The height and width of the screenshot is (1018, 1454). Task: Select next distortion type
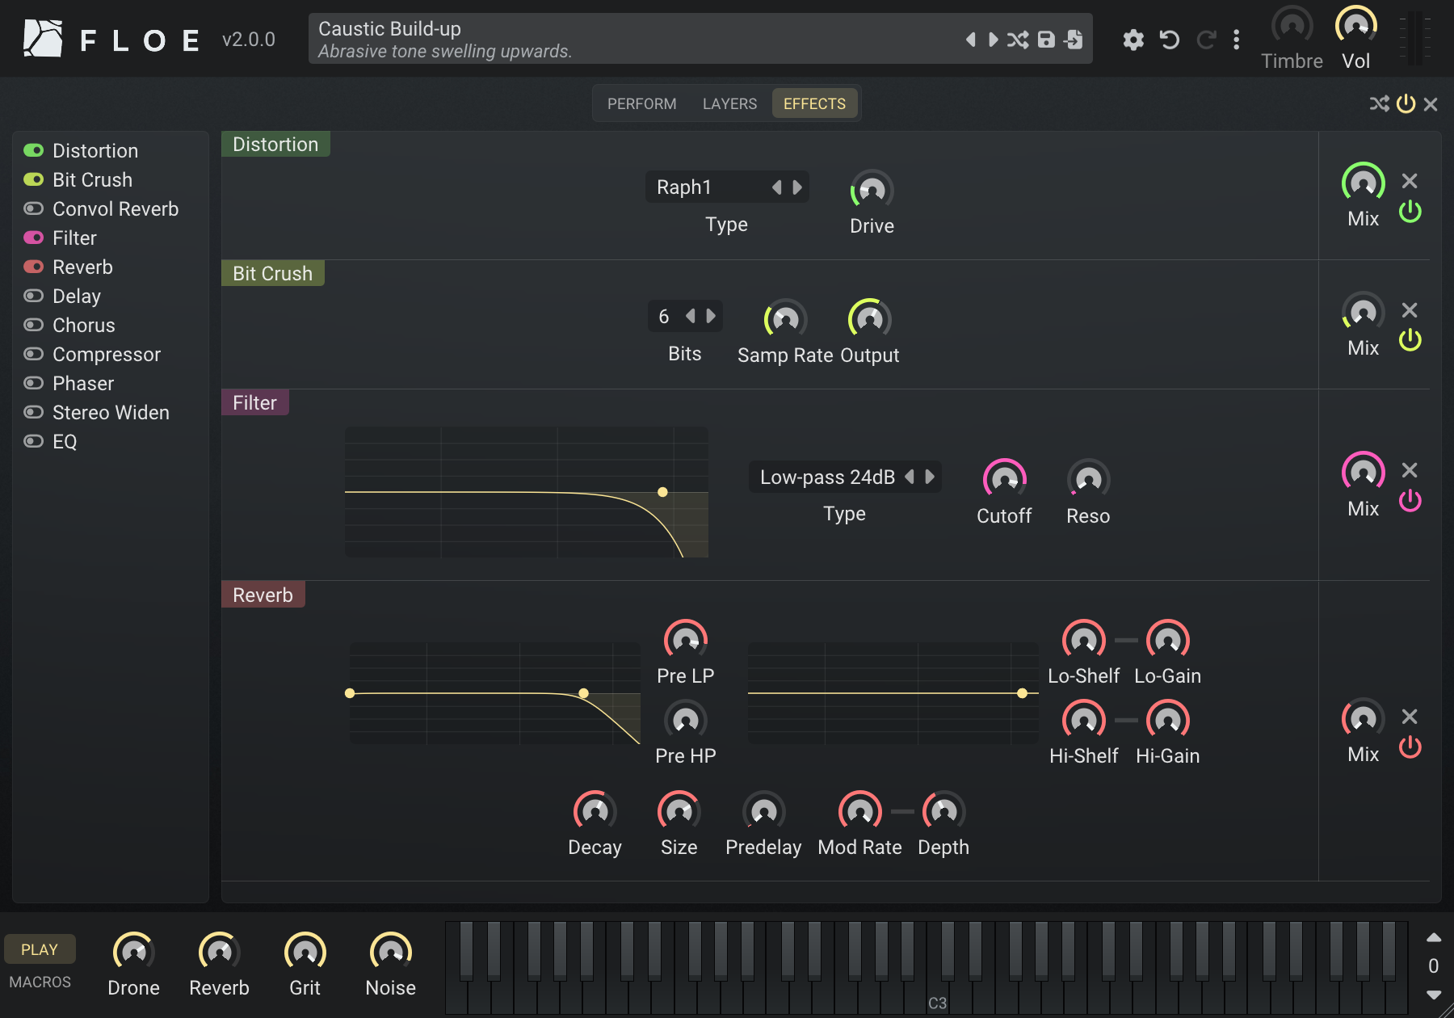pyautogui.click(x=797, y=187)
